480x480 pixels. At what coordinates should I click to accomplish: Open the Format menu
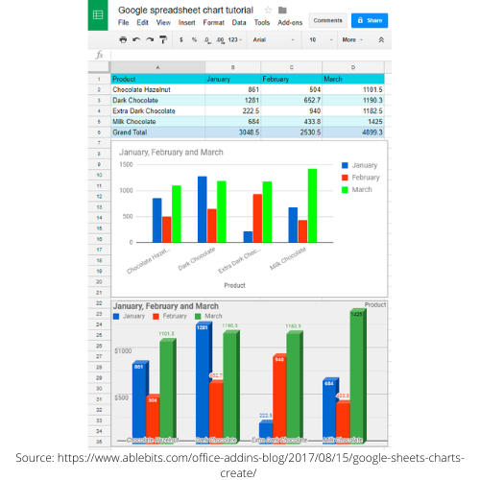213,22
